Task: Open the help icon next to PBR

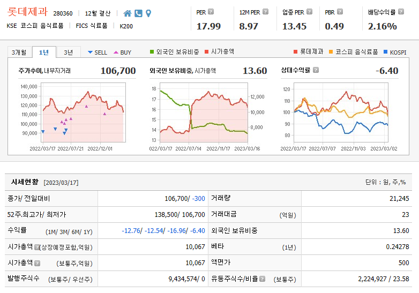Action: point(340,12)
